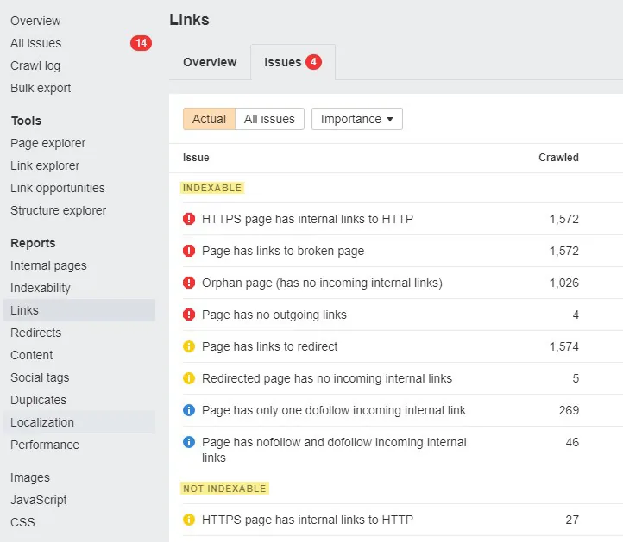Open the Structure explorer tool

pyautogui.click(x=59, y=210)
